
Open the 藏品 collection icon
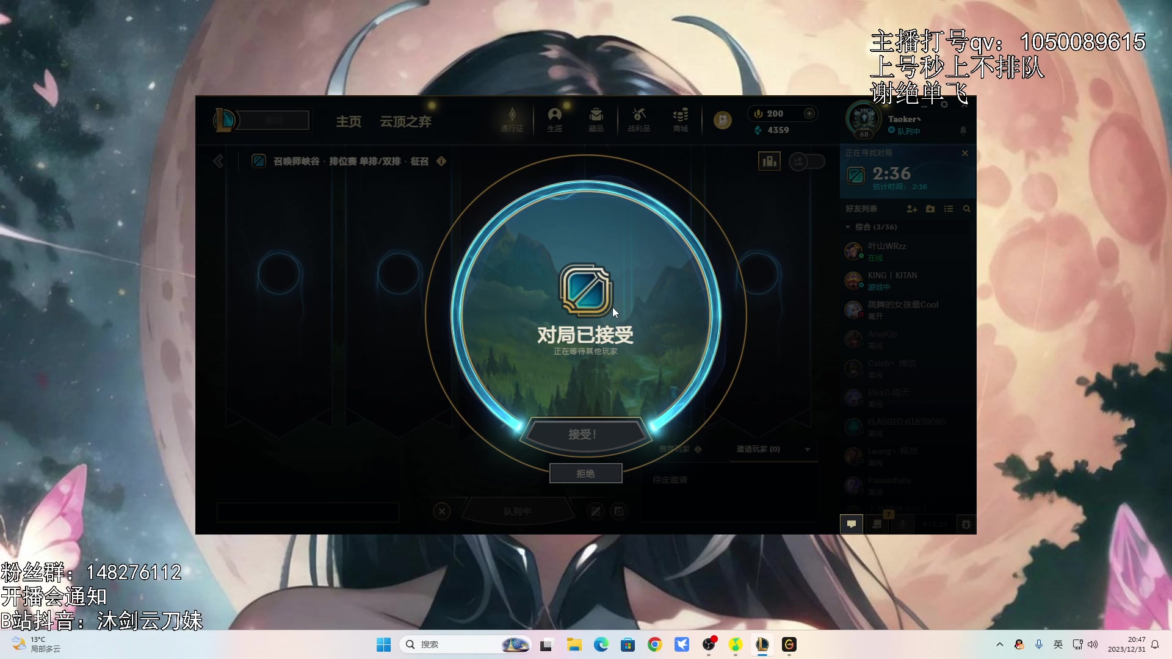pos(596,120)
